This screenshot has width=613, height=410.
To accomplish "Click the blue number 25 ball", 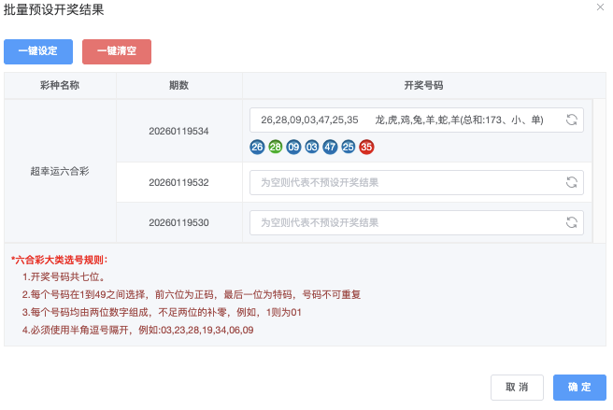I will pyautogui.click(x=348, y=147).
